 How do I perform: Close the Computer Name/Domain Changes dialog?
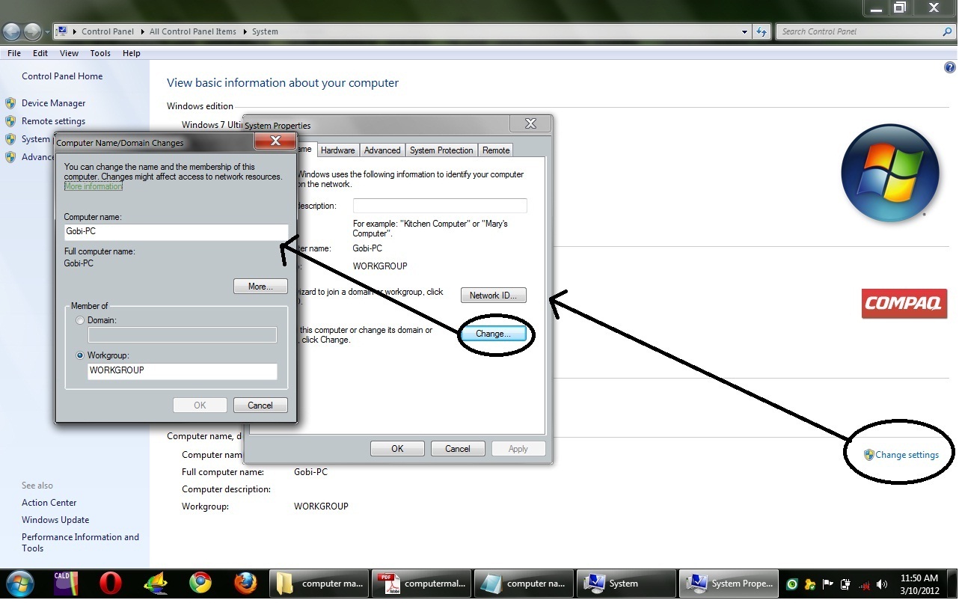click(275, 141)
